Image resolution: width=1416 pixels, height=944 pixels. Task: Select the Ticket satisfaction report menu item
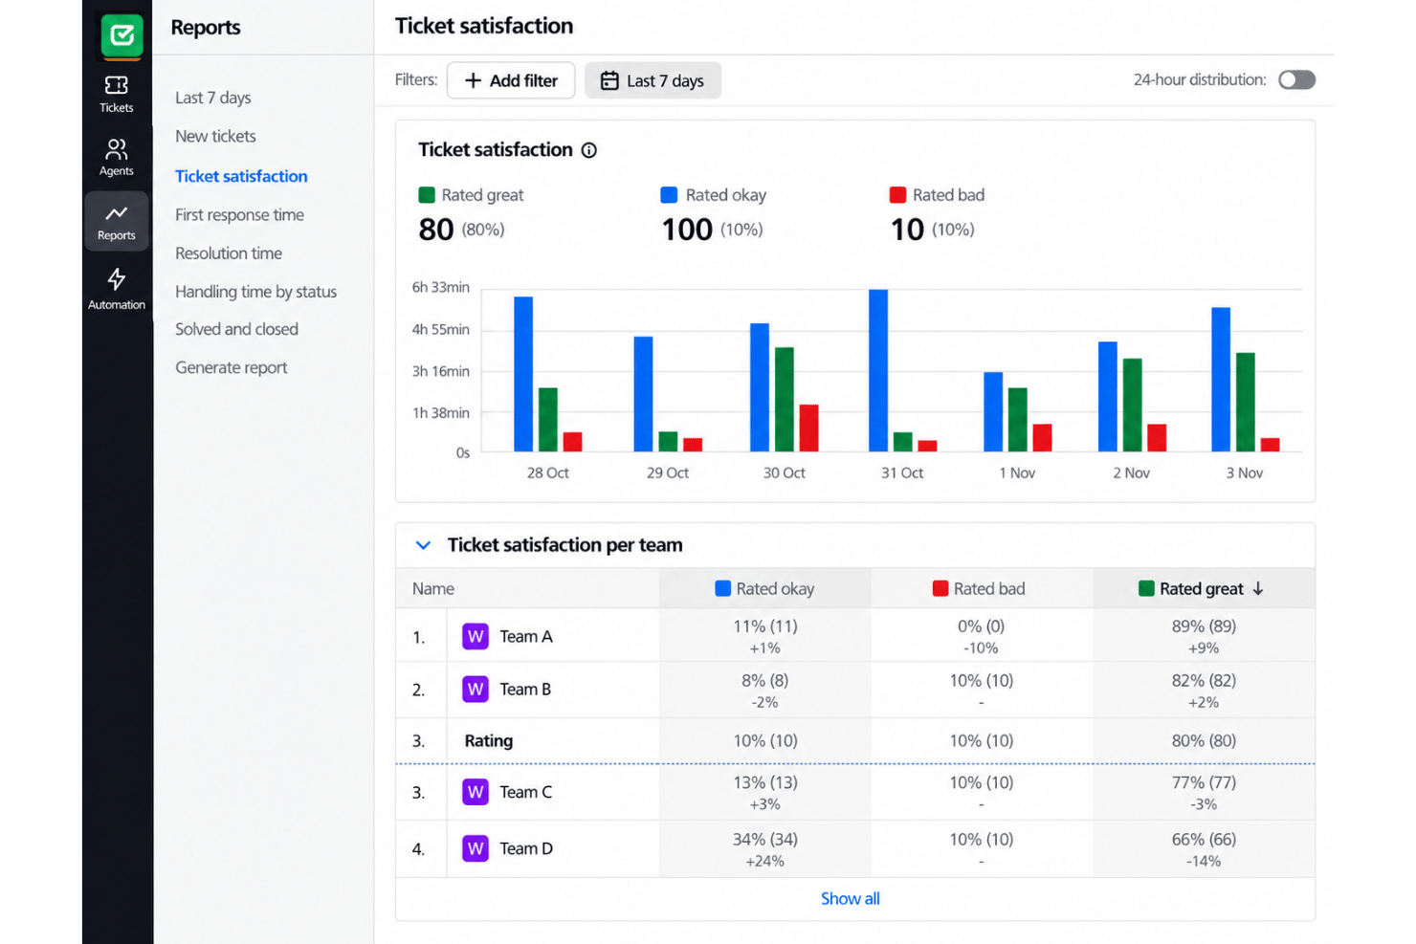click(x=241, y=176)
